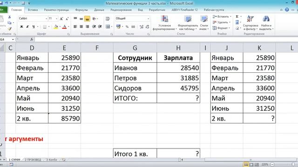Center cell text horizontally
298x167 pixels.
coord(81,27)
